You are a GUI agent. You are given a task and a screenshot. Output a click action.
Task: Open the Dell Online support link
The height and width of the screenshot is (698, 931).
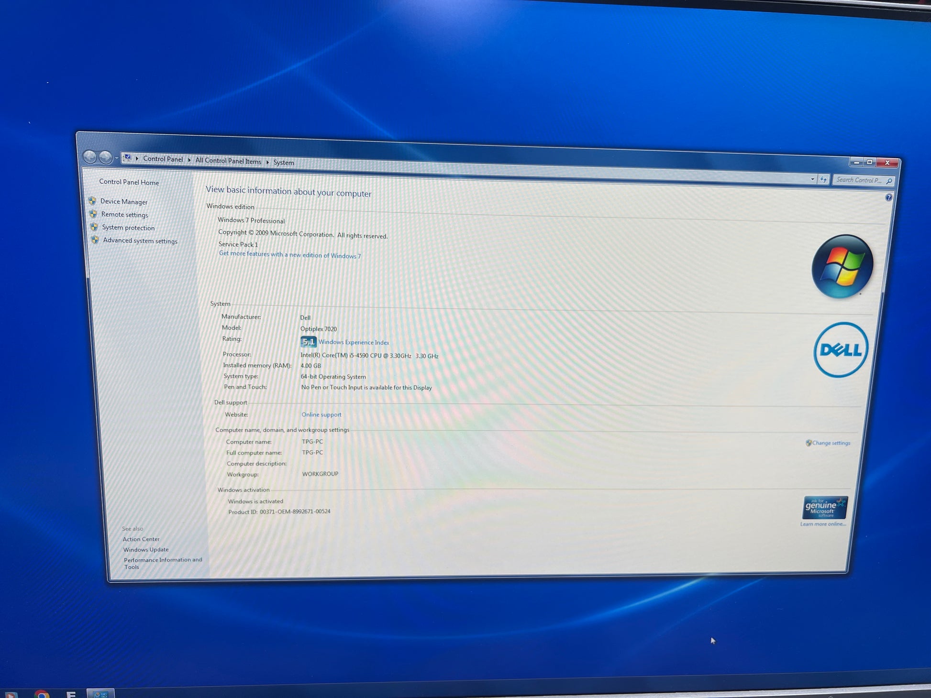tap(321, 414)
